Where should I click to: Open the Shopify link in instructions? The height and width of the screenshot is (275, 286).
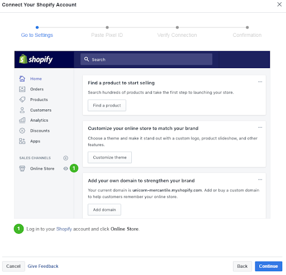point(64,229)
